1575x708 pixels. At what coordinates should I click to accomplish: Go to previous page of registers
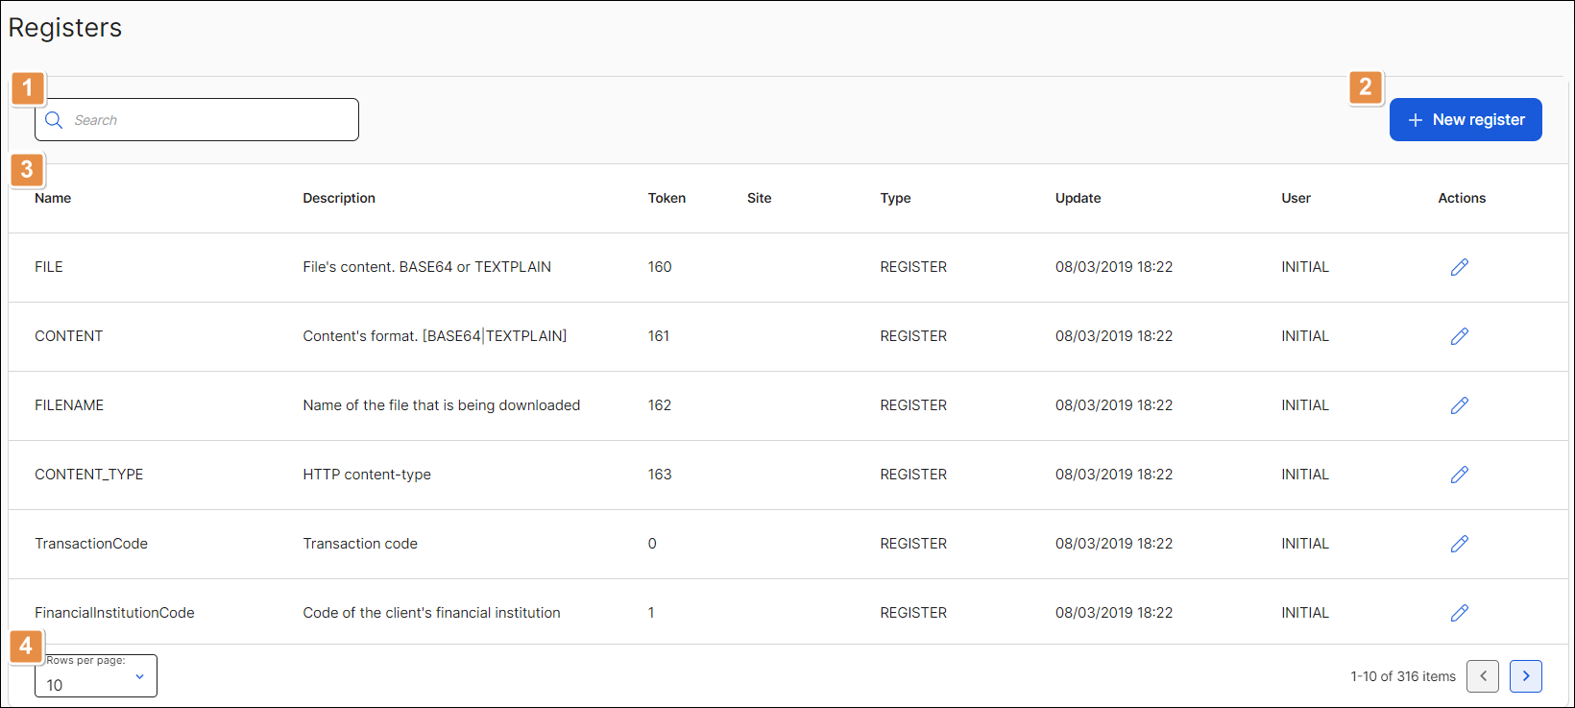tap(1482, 676)
